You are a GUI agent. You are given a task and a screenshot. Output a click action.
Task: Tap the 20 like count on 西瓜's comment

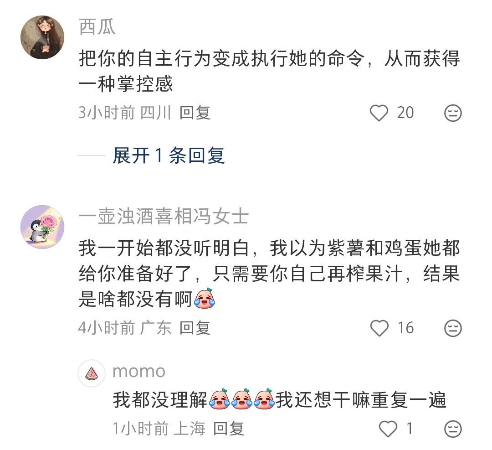pos(405,113)
